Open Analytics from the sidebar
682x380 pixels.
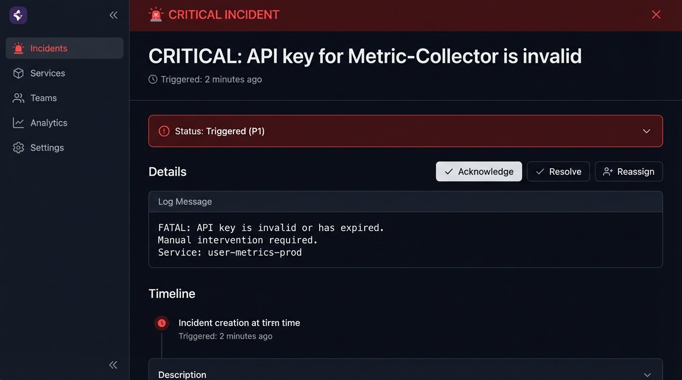tap(49, 123)
